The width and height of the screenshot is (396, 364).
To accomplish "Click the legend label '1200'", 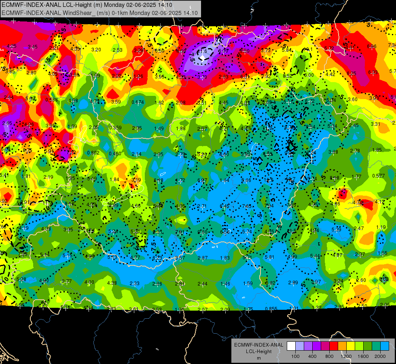I will [346, 356].
